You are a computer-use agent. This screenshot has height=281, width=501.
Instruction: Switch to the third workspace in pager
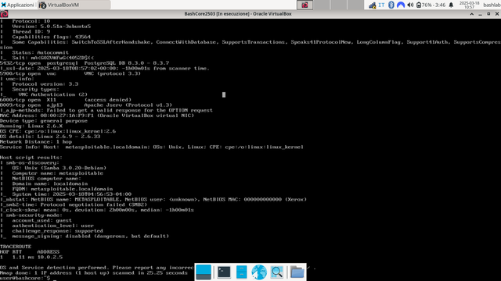[x=338, y=5]
